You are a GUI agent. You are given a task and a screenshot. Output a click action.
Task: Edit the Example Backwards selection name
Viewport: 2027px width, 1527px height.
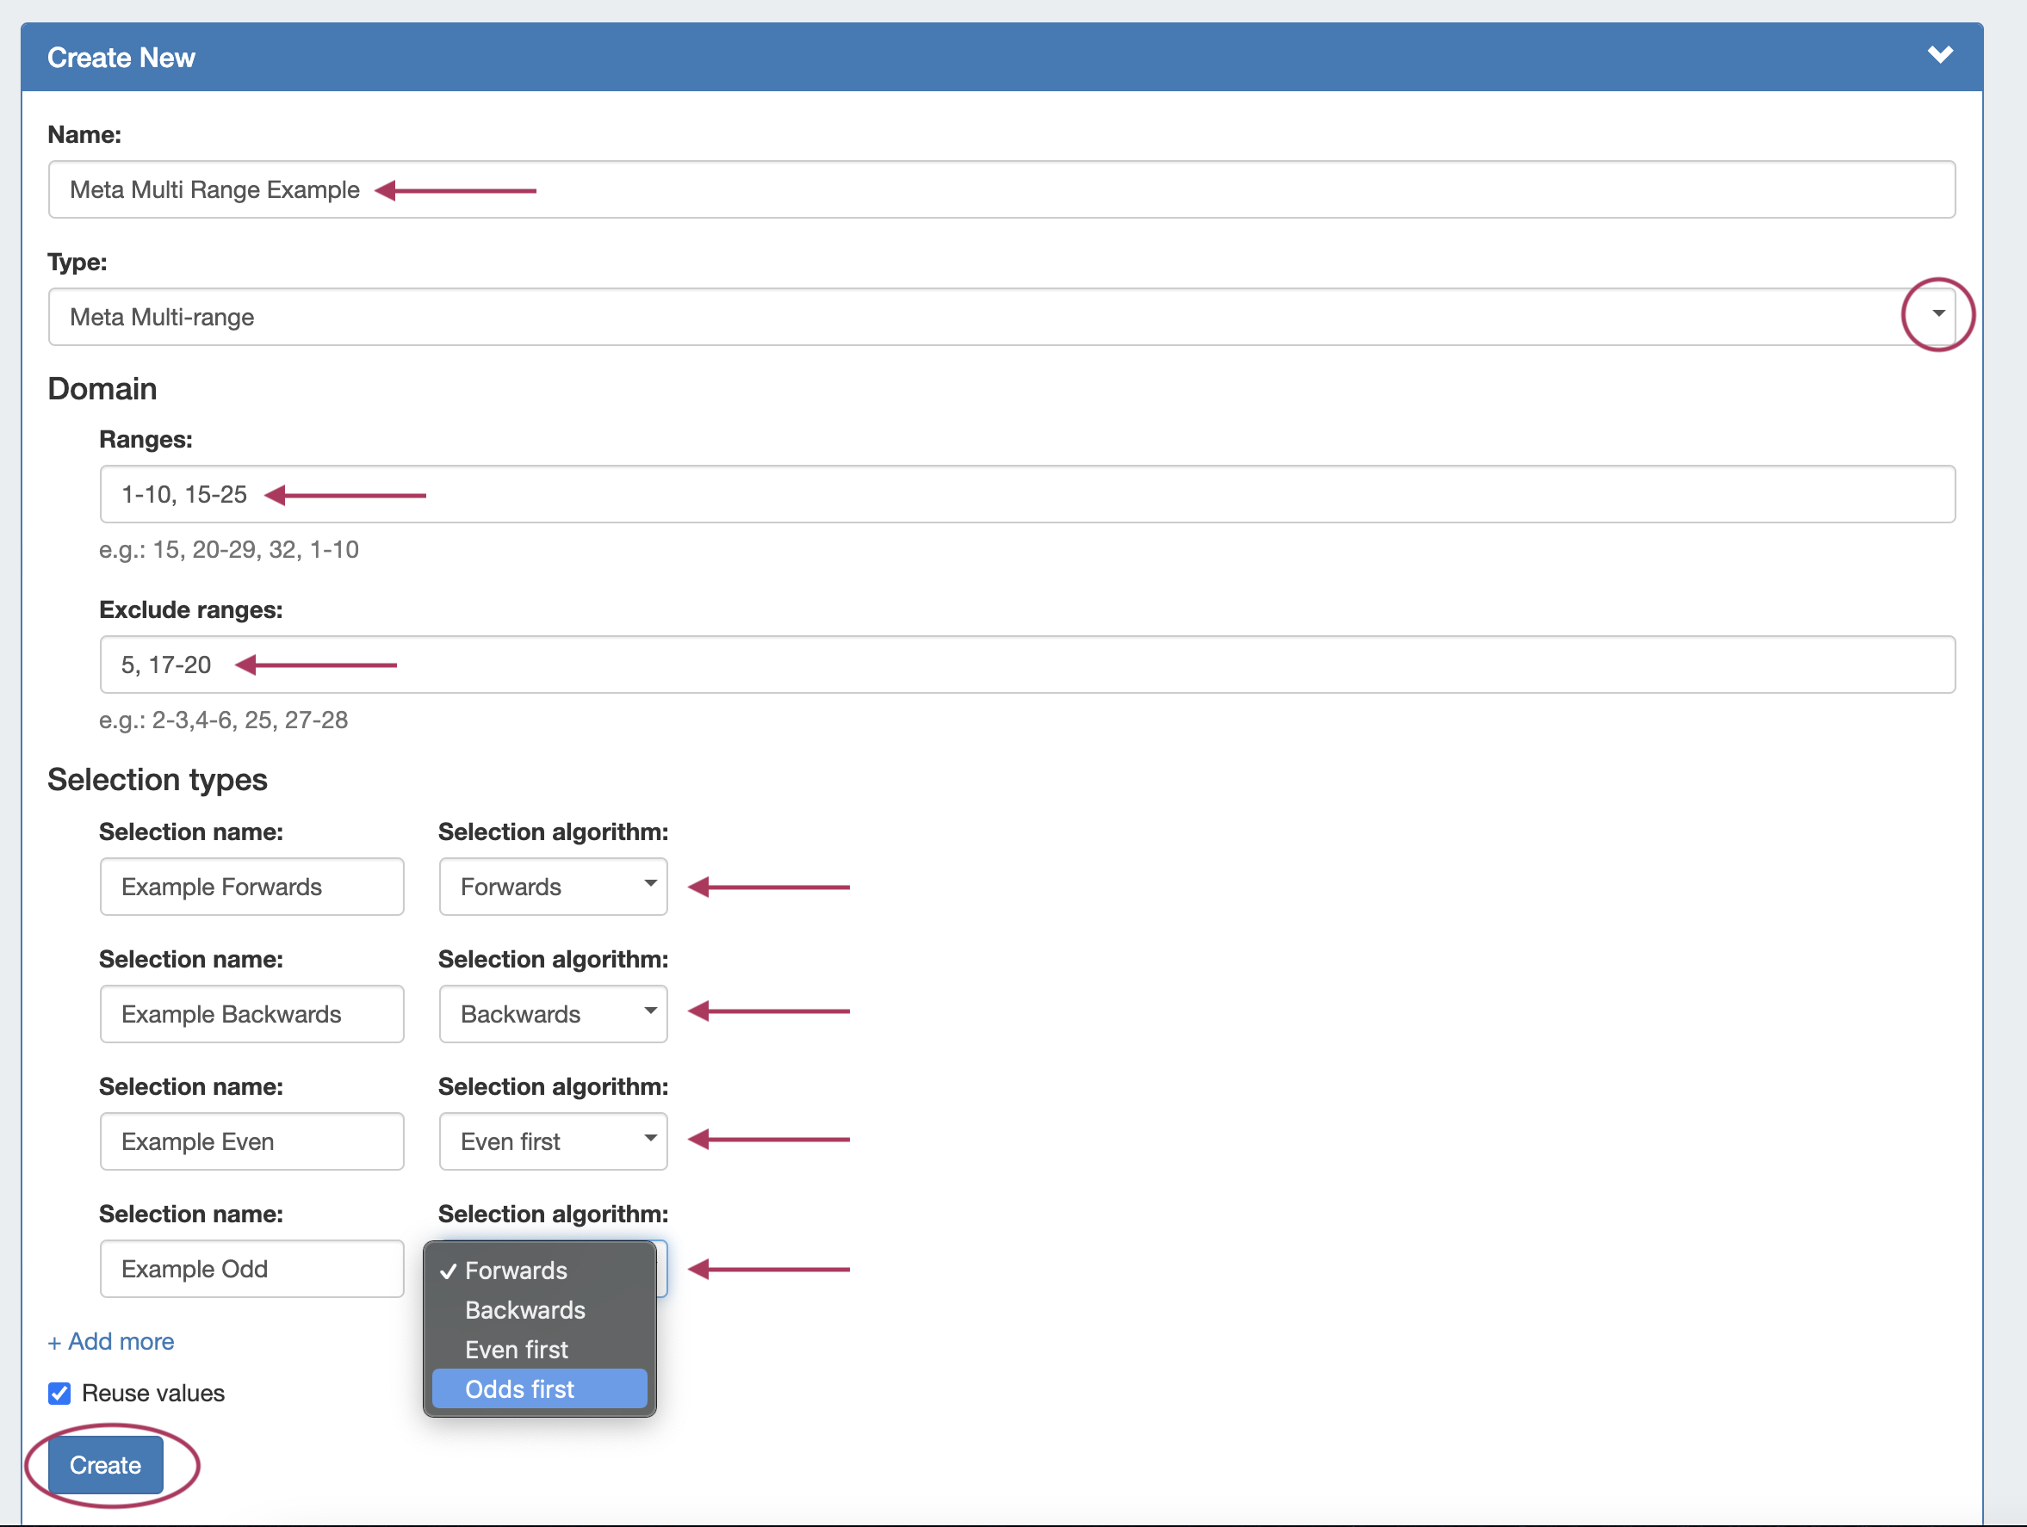251,1014
